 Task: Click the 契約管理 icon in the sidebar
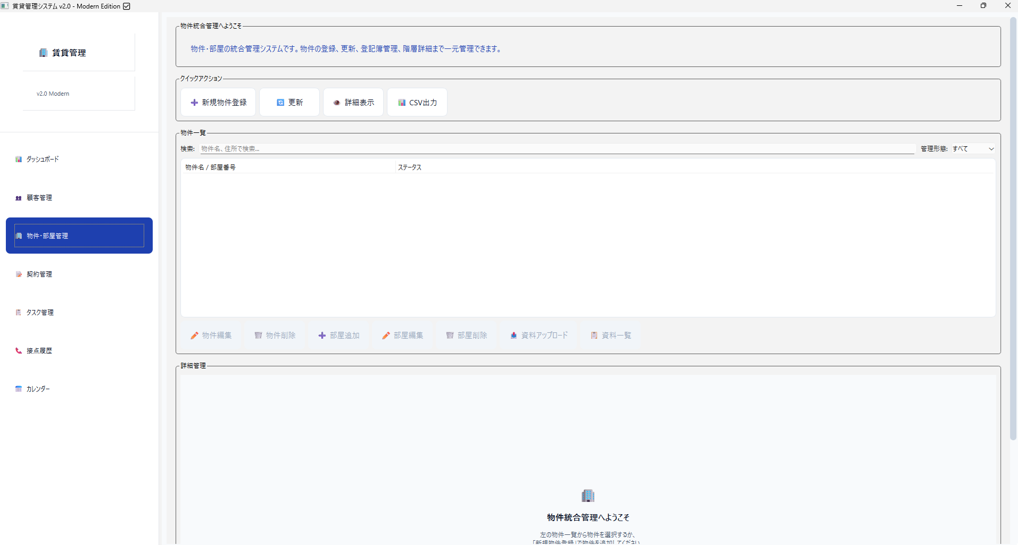pos(19,274)
